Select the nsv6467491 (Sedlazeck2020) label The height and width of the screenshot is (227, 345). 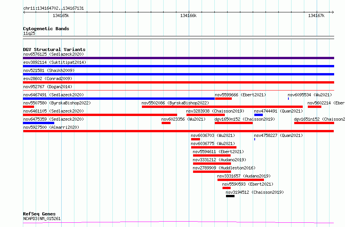[53, 95]
